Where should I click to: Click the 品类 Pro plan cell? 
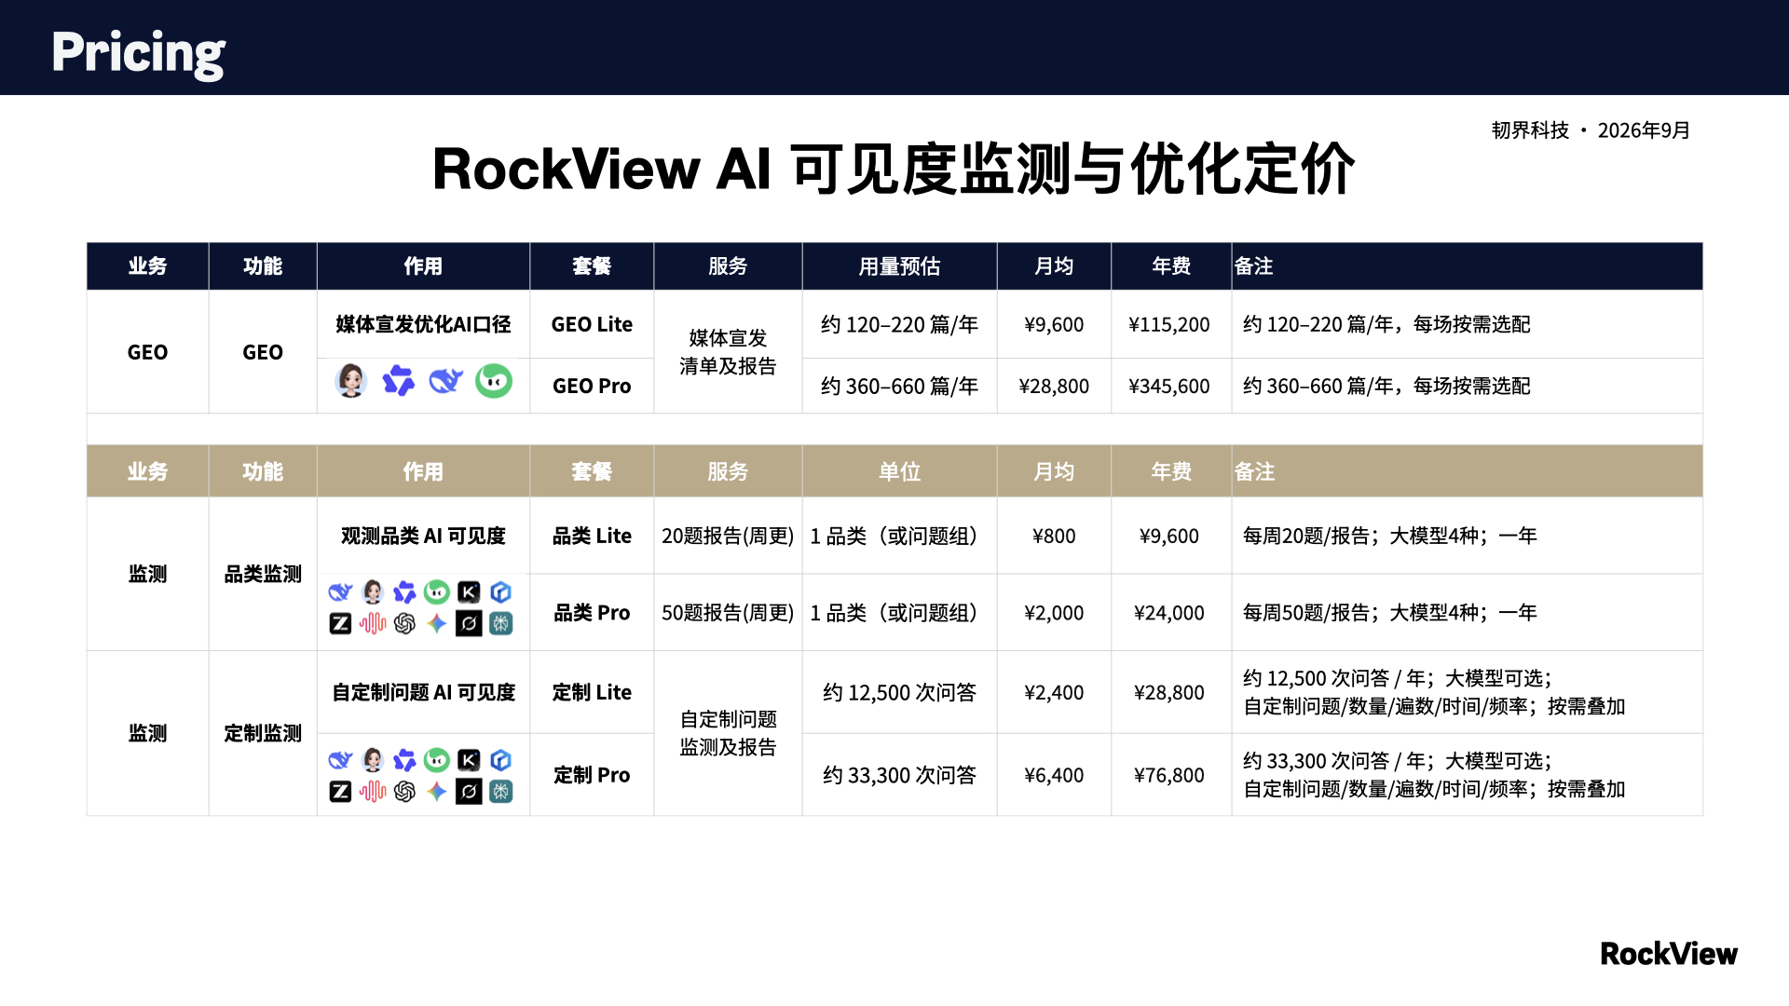tap(592, 613)
